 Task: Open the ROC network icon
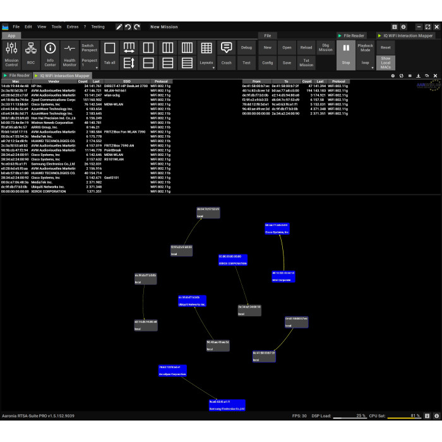tap(31, 55)
